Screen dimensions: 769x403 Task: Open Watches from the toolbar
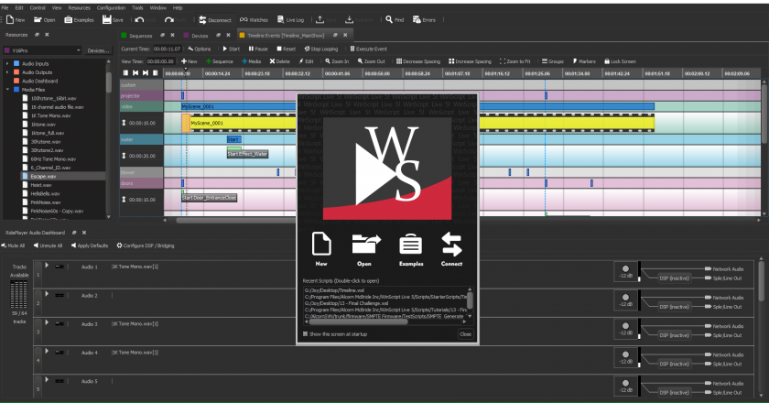tap(254, 19)
